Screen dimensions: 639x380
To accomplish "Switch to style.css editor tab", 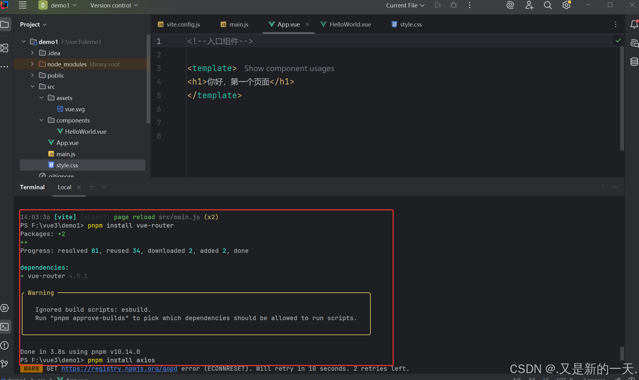I will [407, 24].
